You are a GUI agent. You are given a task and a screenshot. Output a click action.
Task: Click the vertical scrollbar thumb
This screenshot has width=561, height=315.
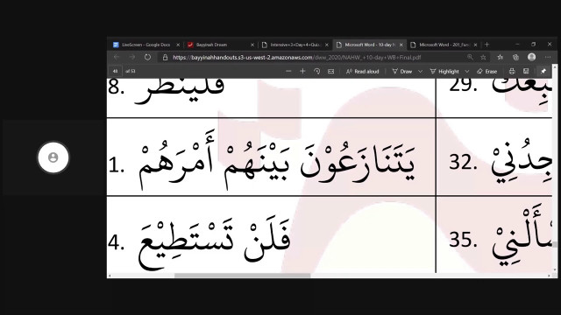coord(555,245)
